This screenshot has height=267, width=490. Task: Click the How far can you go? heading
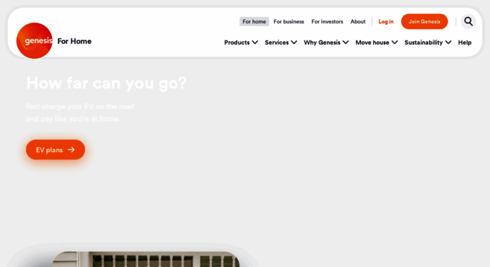(x=107, y=83)
